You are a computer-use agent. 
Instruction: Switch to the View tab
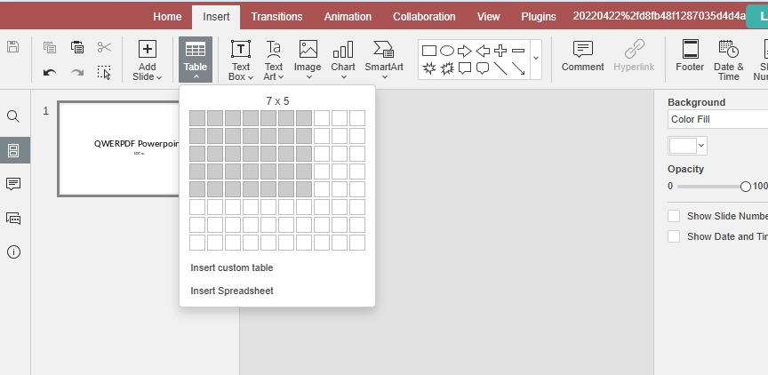tap(488, 17)
